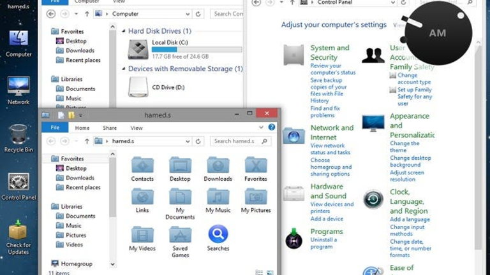Open the Network desktop icon
Screen dimensions: 490x275
19,87
